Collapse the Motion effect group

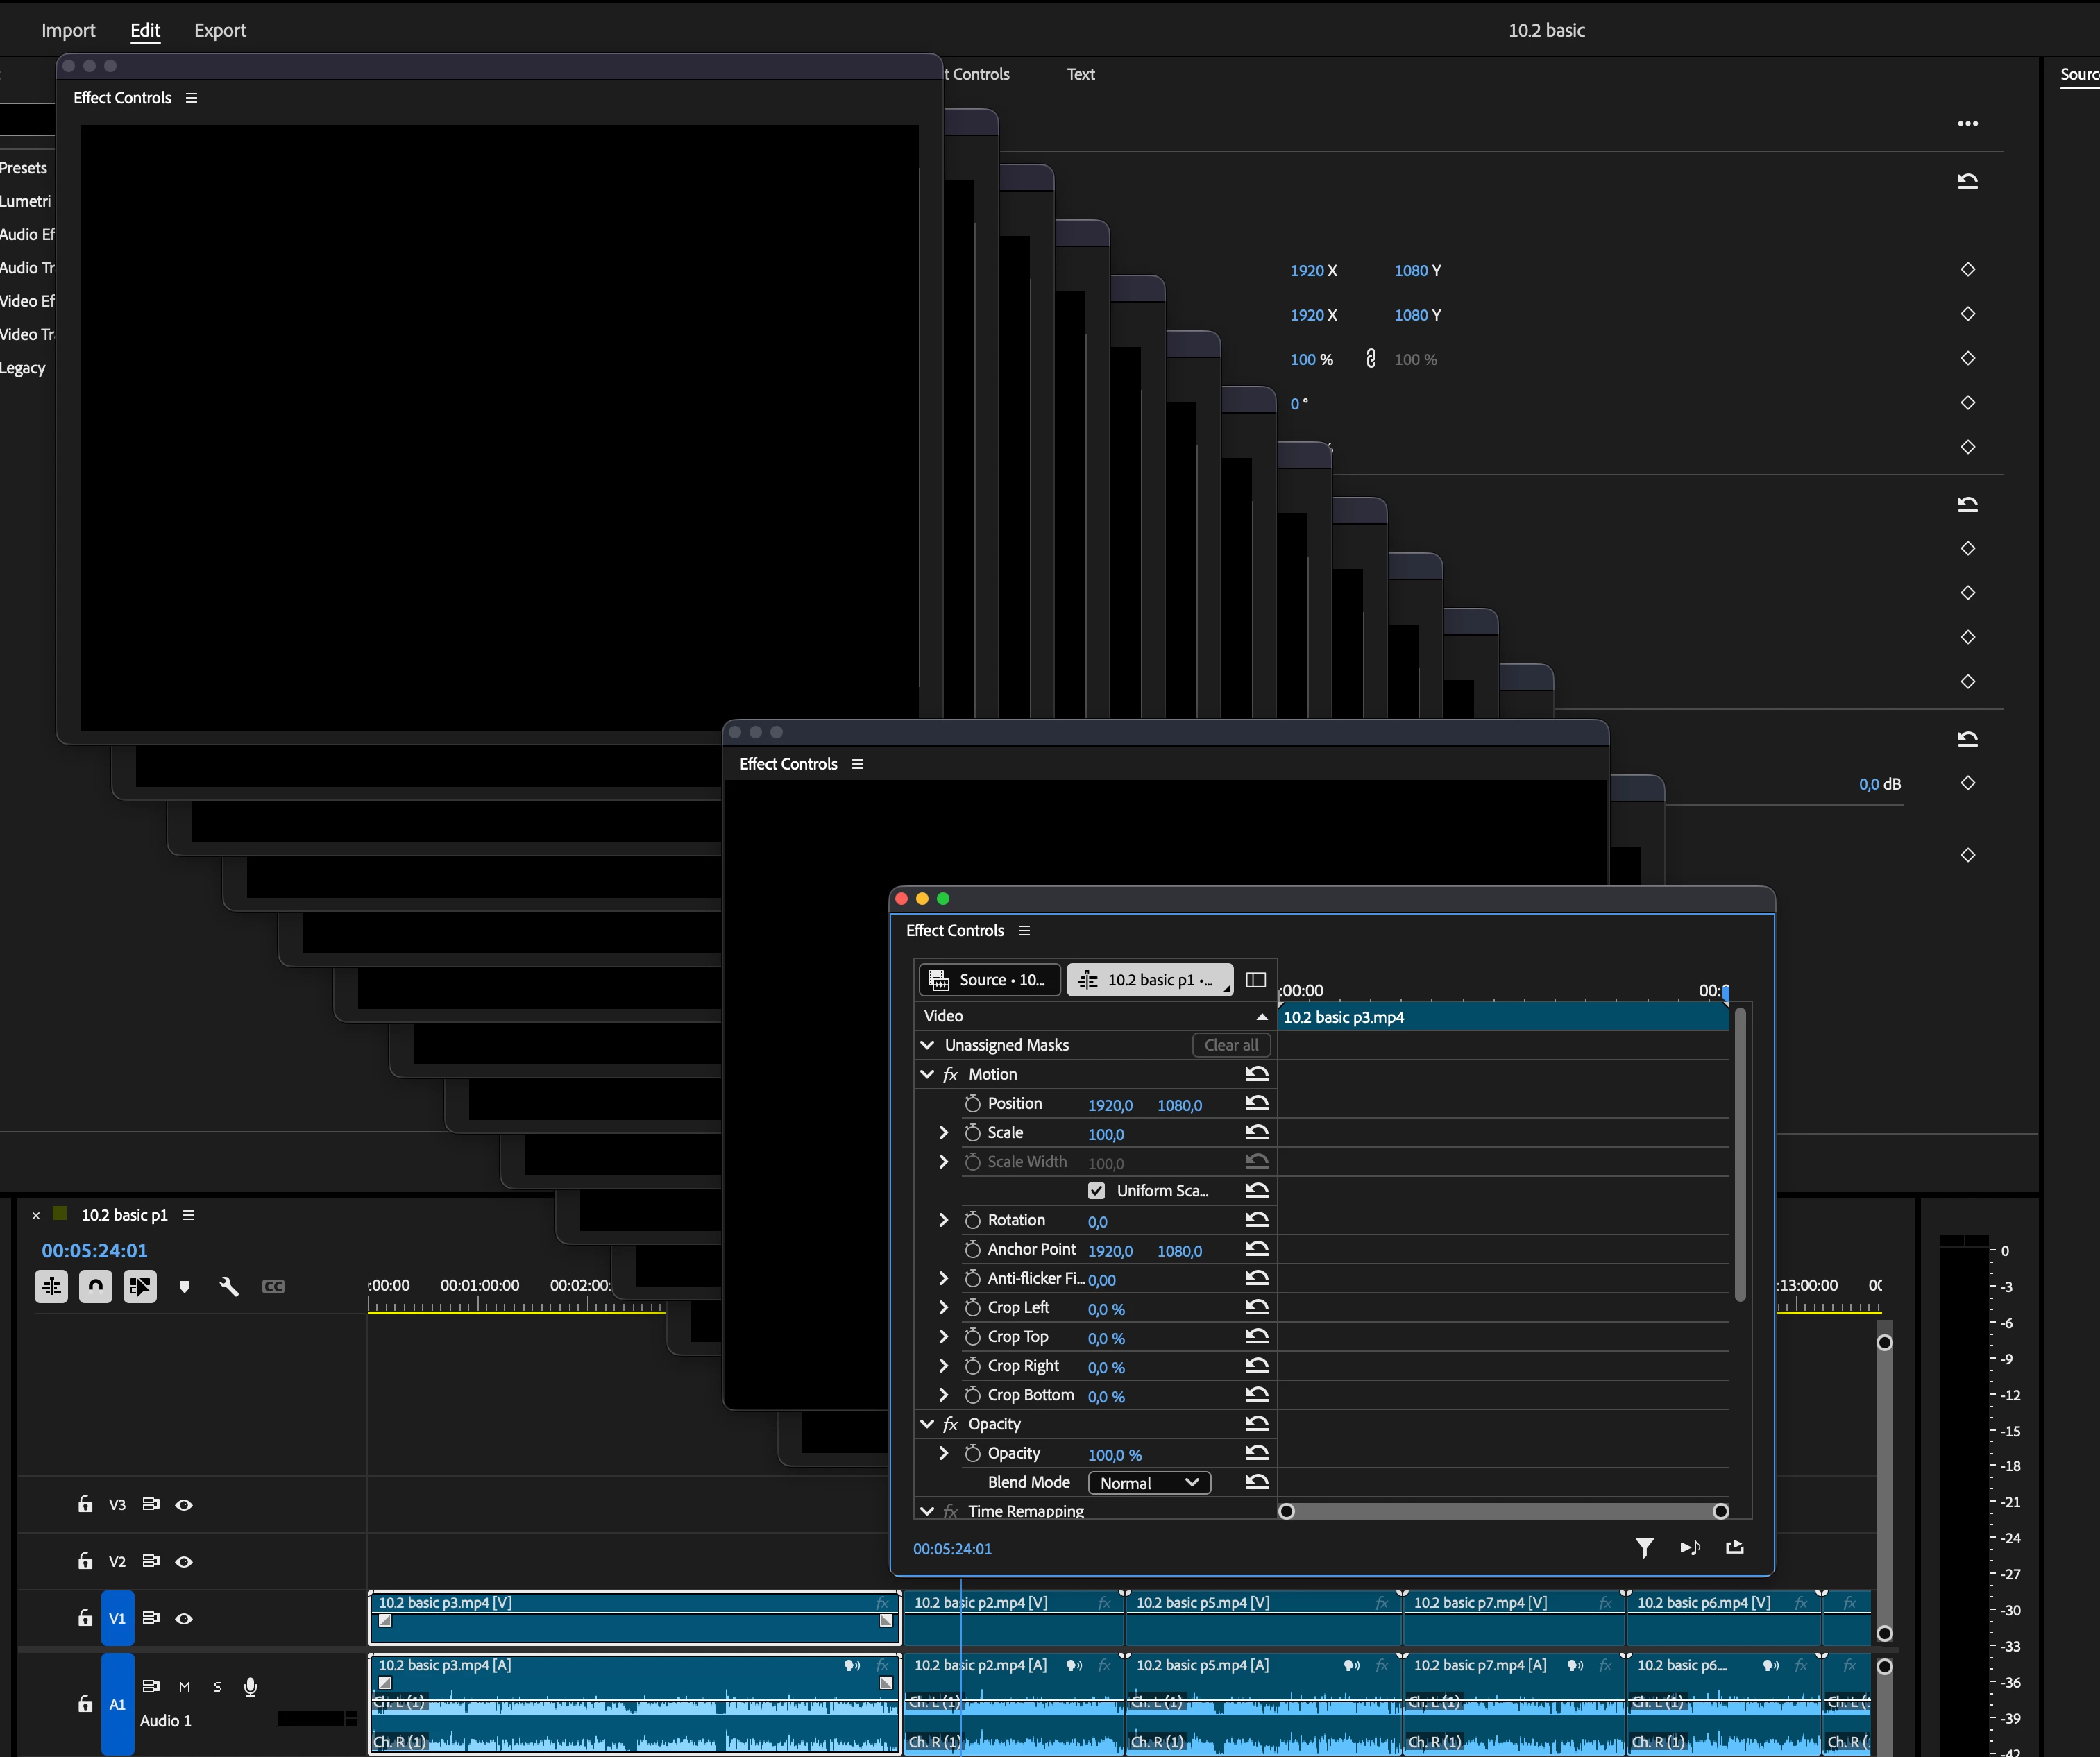pos(927,1074)
